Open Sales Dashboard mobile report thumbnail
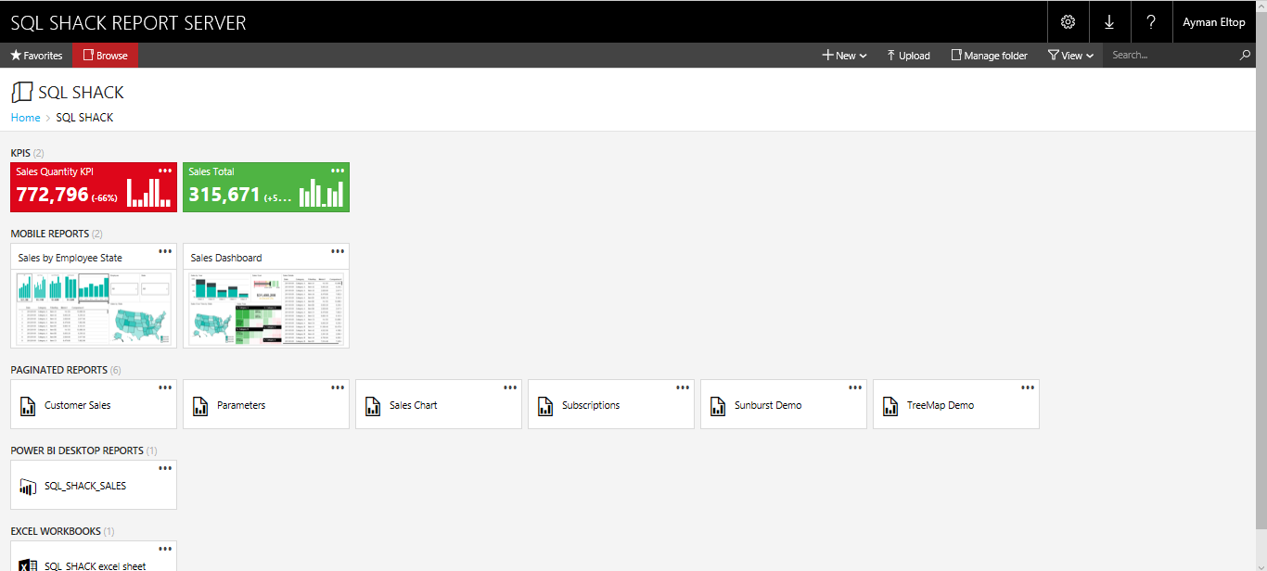This screenshot has width=1267, height=571. (266, 309)
